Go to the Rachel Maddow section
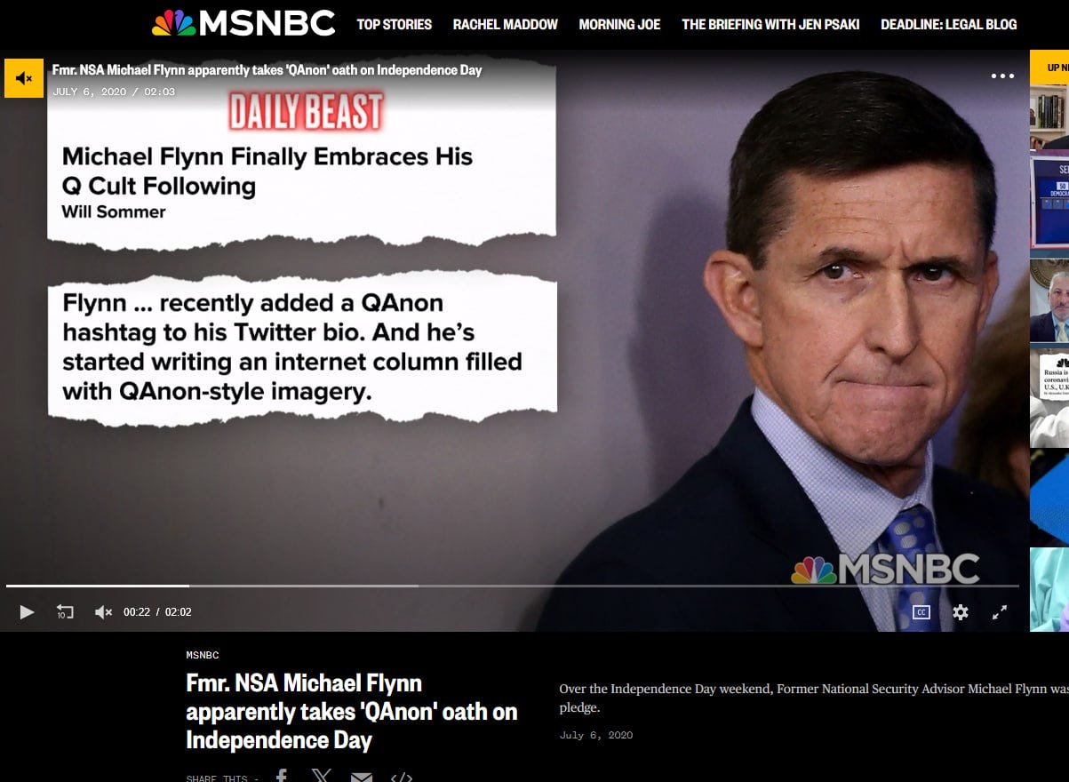This screenshot has width=1069, height=782. [506, 25]
